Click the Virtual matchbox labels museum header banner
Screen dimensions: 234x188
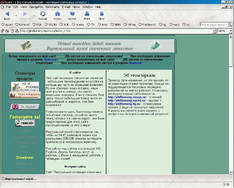pyautogui.click(x=90, y=46)
